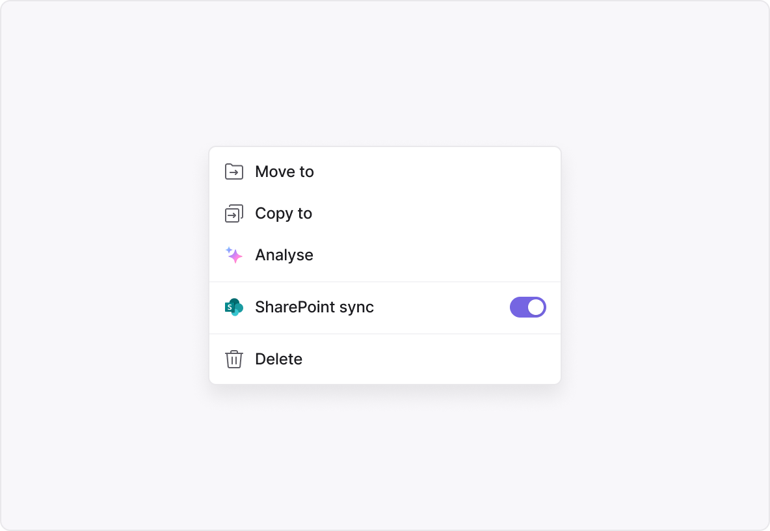The height and width of the screenshot is (531, 770).
Task: Click the 'Copy to' text label
Action: tap(284, 213)
